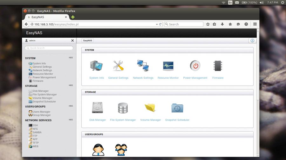Select the EasyNAS browser tab

click(x=47, y=17)
